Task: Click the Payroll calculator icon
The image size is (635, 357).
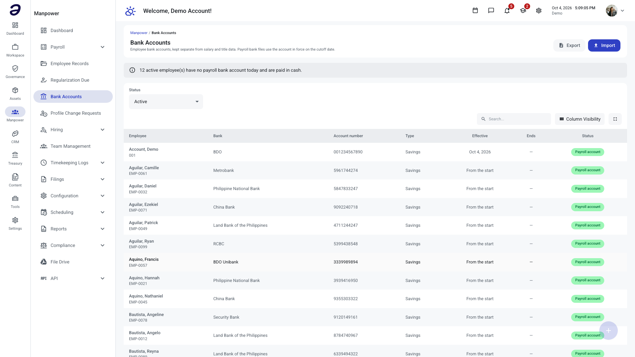Action: (44, 47)
